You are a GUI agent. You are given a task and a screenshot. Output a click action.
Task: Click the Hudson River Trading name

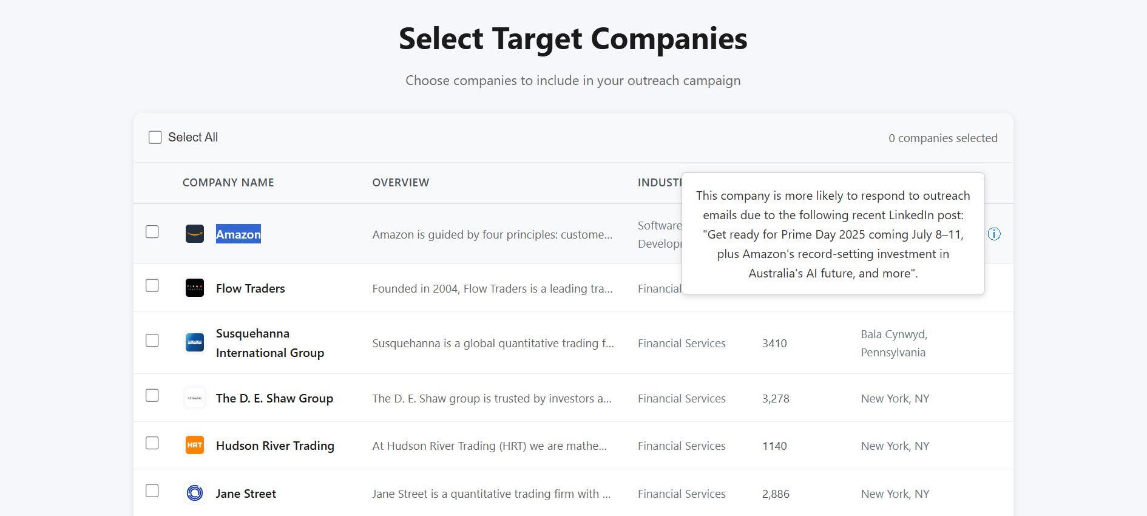(x=275, y=446)
